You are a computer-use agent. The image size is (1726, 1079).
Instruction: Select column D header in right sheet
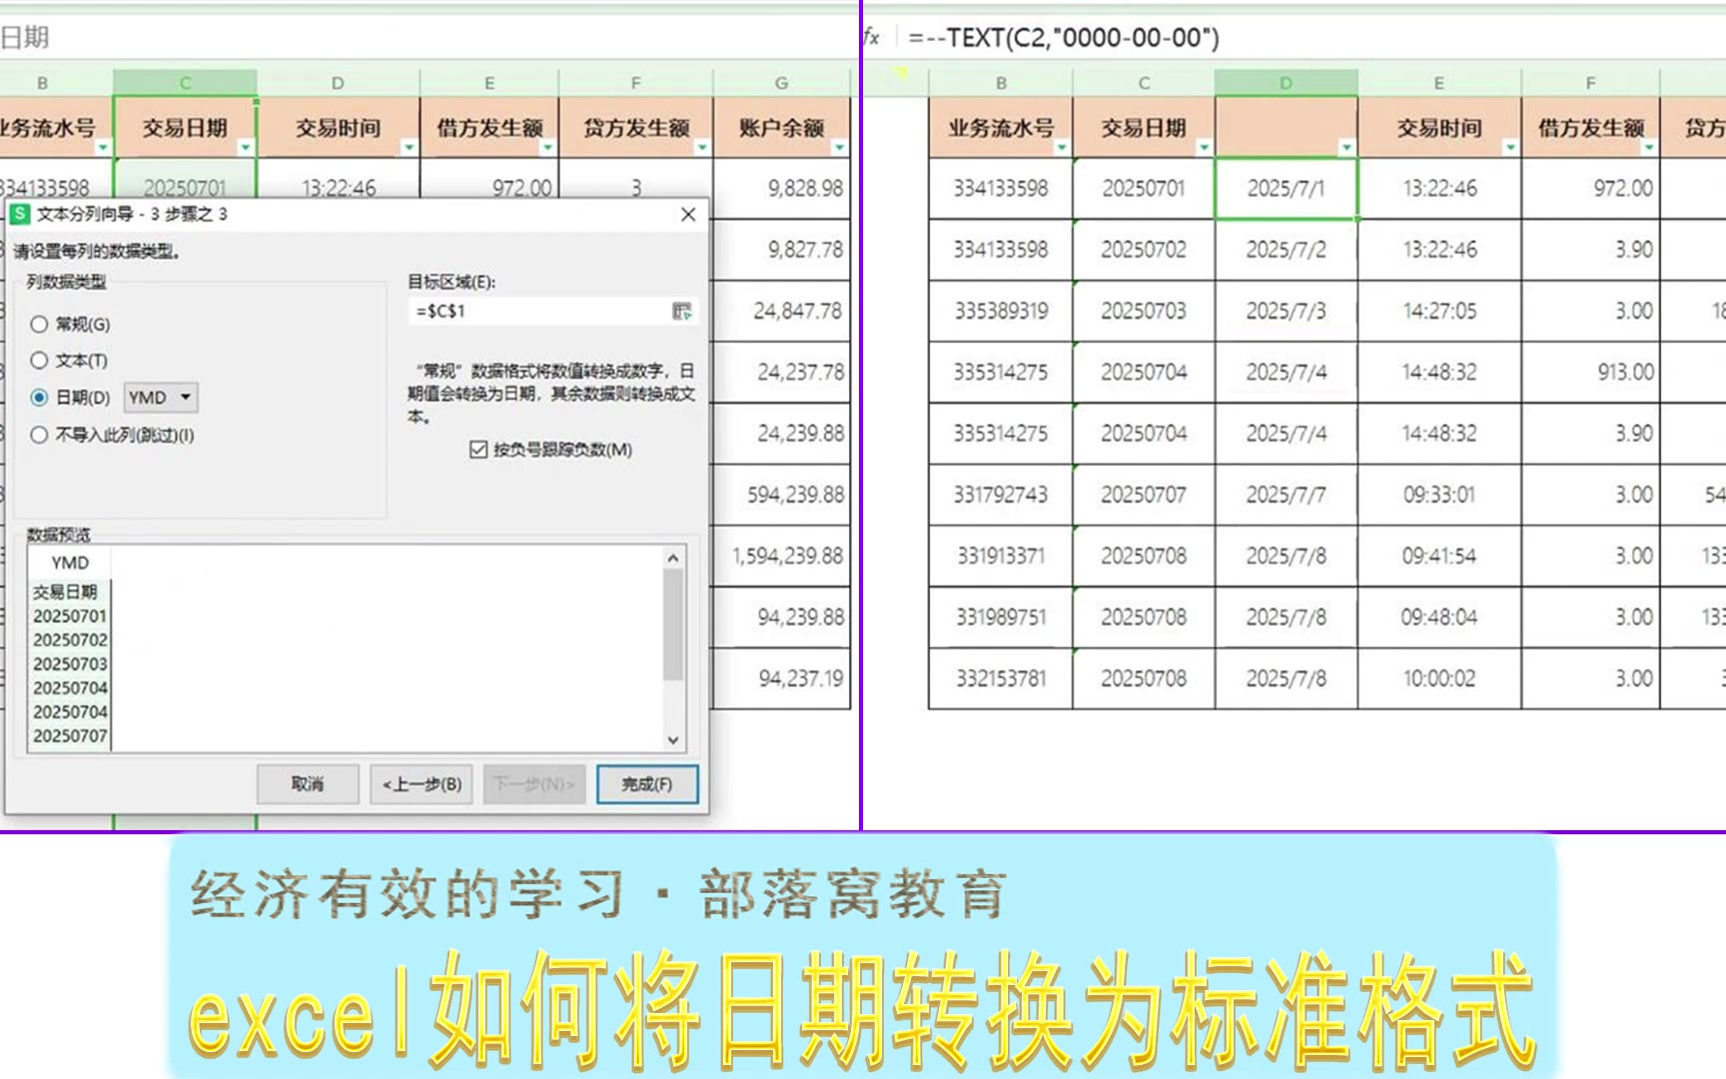(1287, 83)
